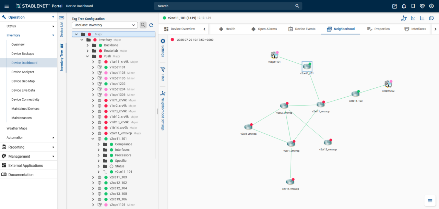The width and height of the screenshot is (439, 209).
Task: Click the tag tree search button
Action: click(x=143, y=25)
